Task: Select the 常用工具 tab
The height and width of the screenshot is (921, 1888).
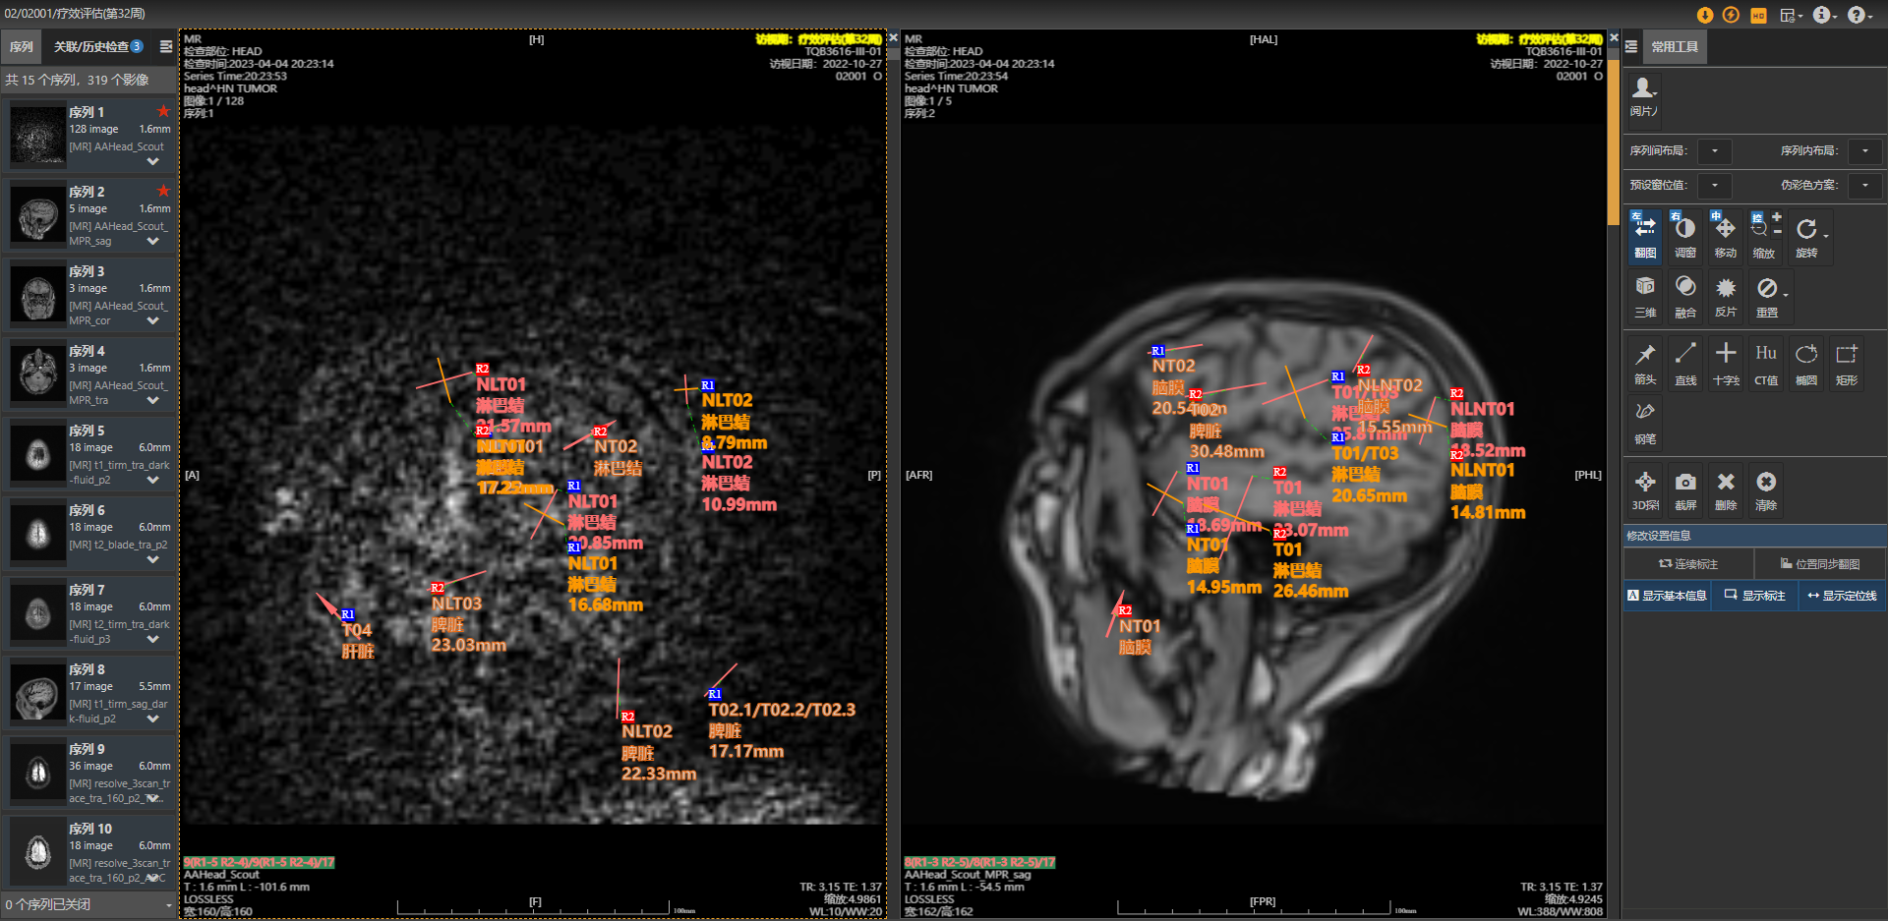Action: click(1675, 46)
